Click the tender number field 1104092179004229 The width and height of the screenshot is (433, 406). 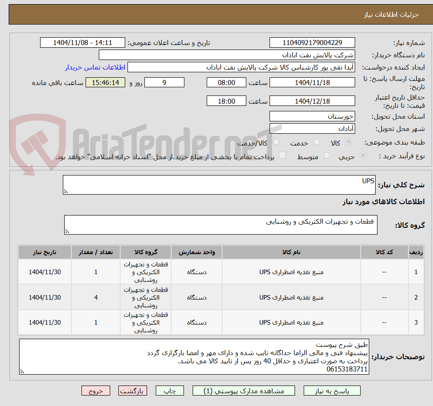pyautogui.click(x=312, y=42)
